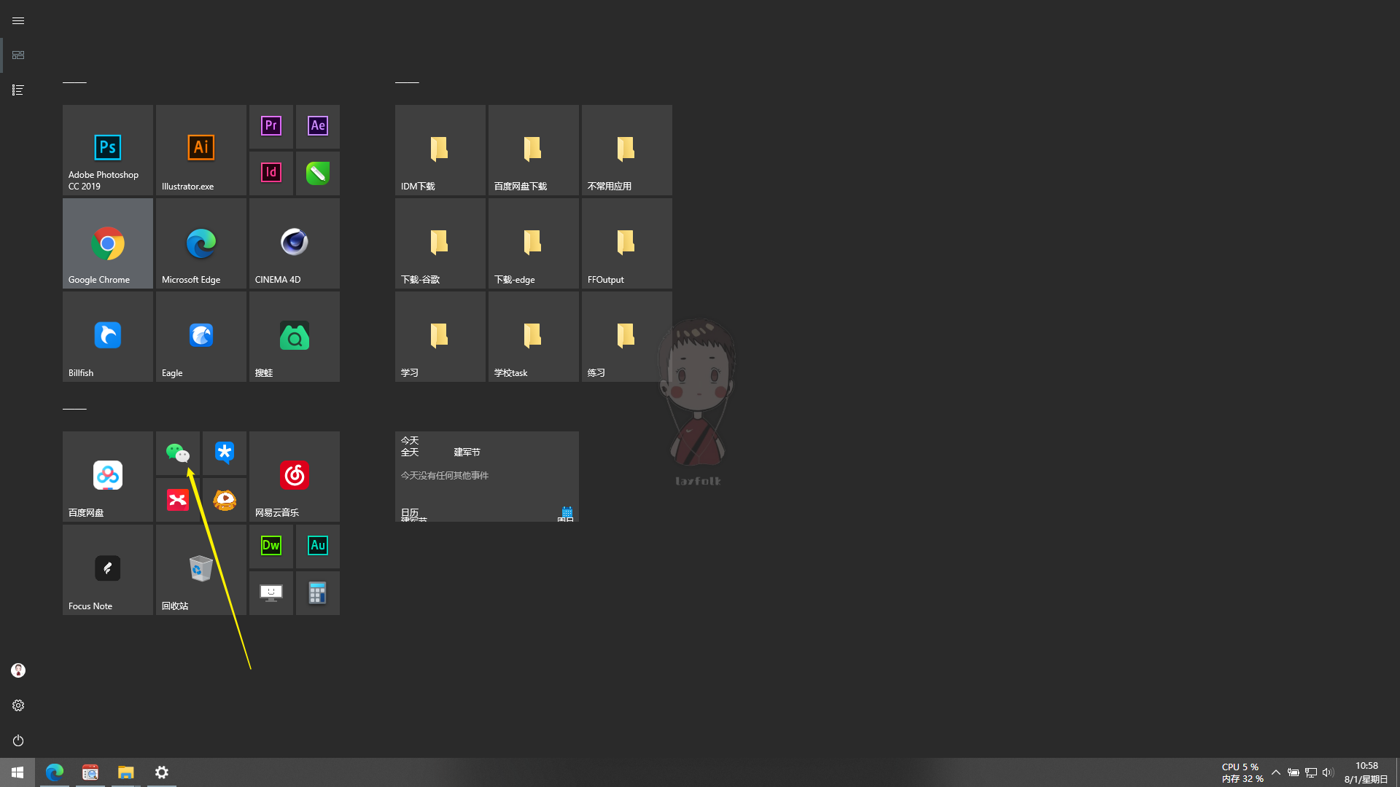Expand the Start hamburger menu

coord(18,20)
